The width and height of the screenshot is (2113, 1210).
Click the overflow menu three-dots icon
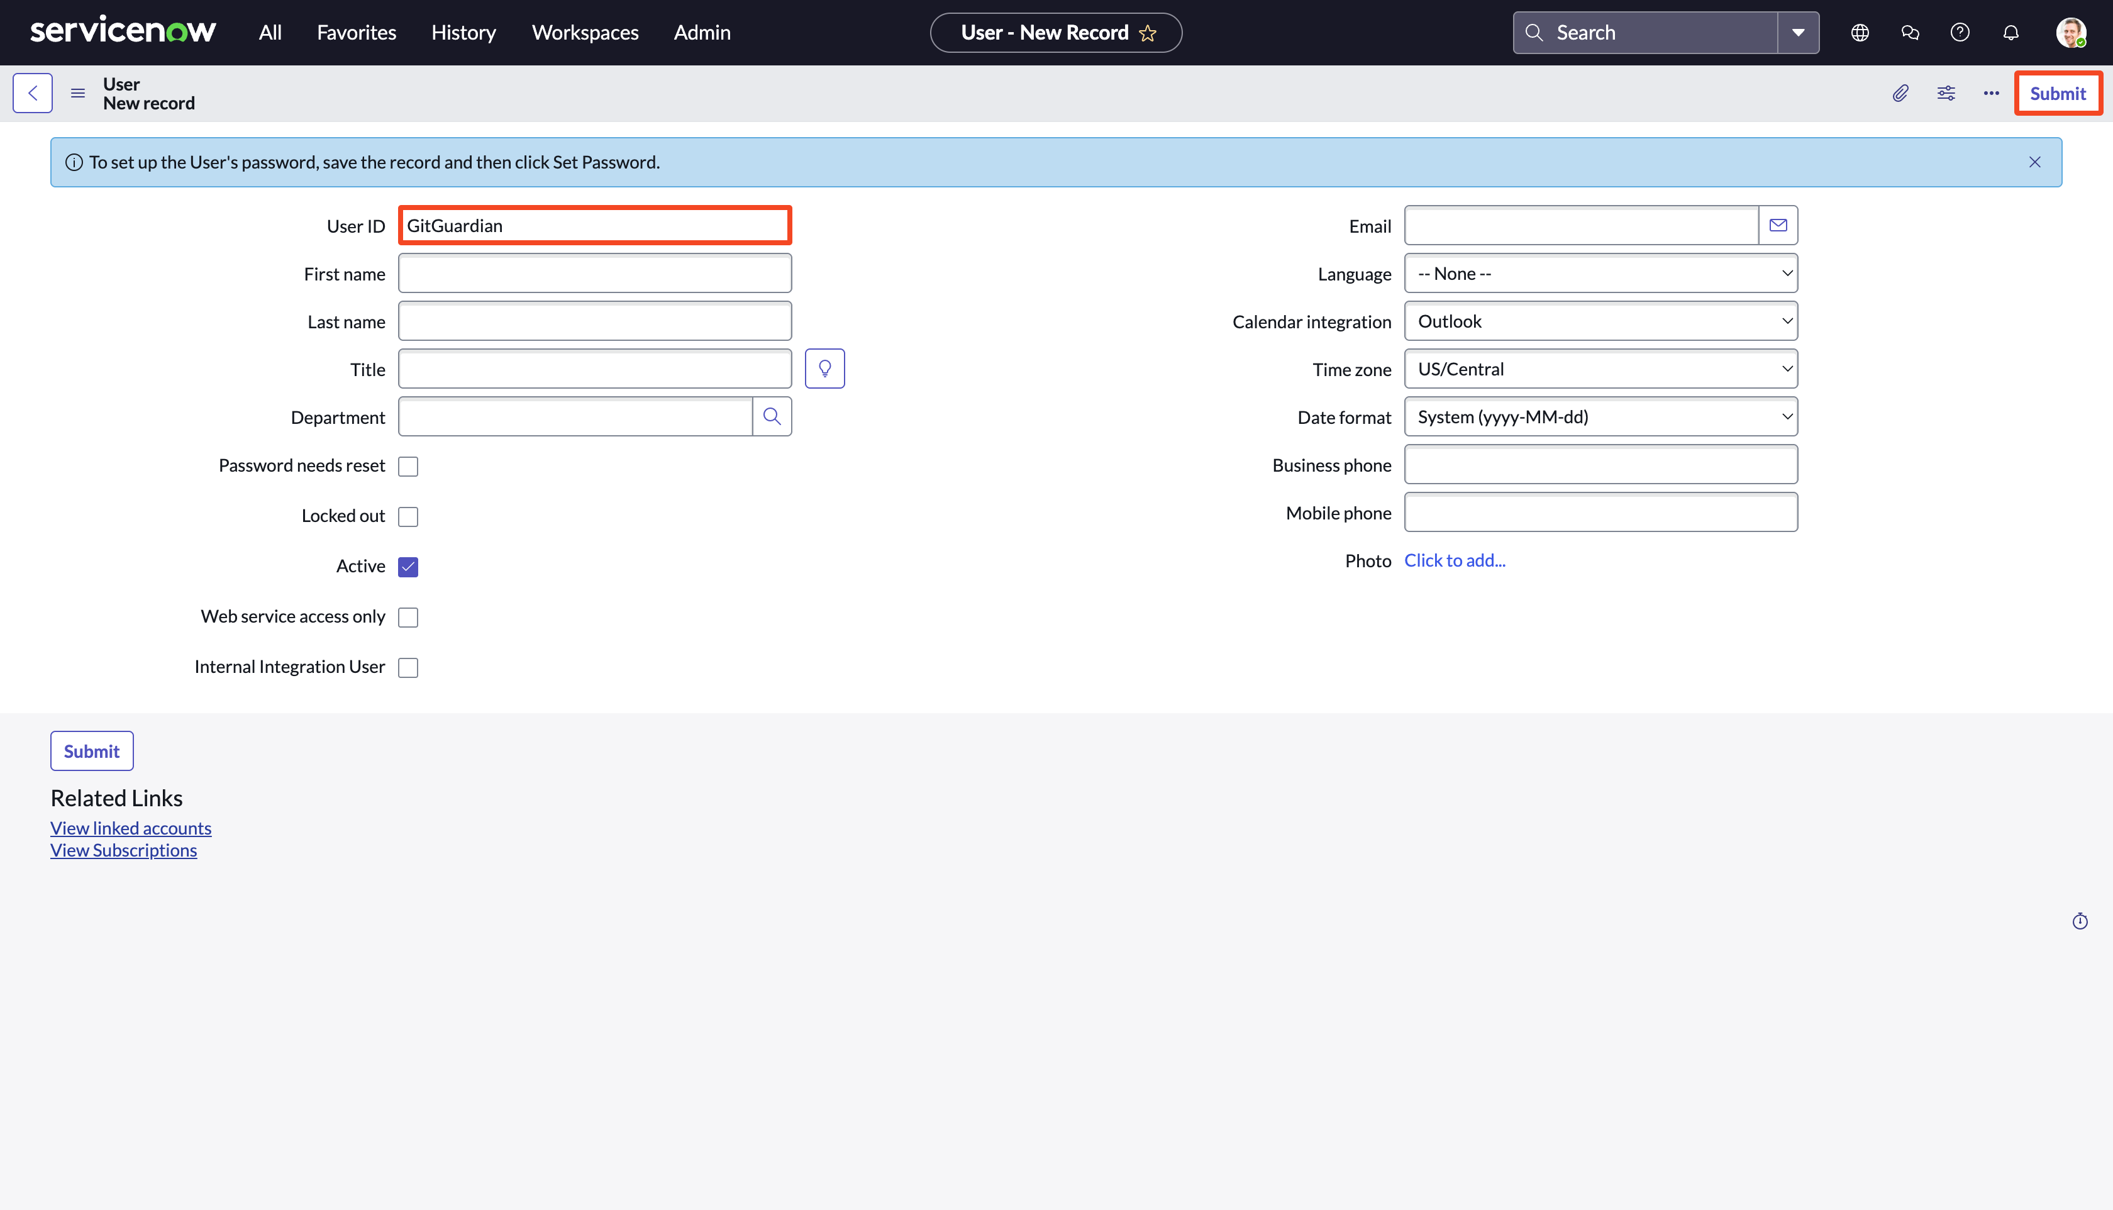(x=1991, y=93)
